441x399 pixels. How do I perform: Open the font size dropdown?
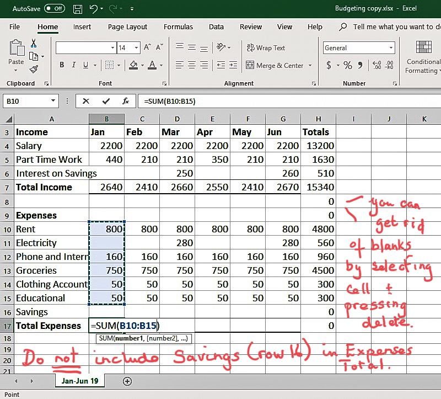coord(136,48)
